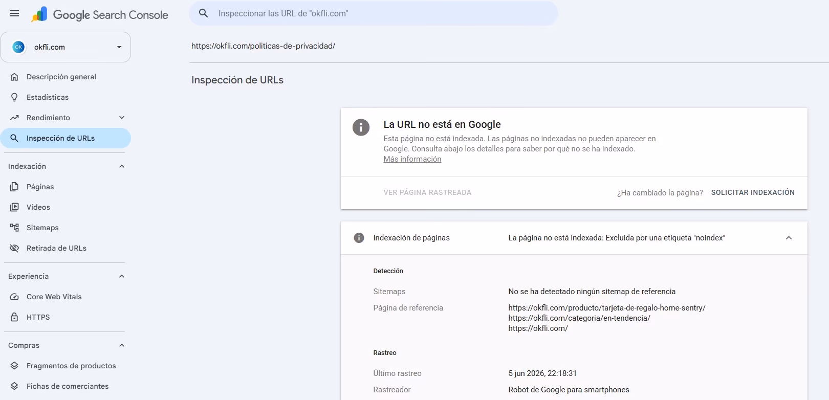Click the Core Web Vitals gauge icon
The image size is (829, 400).
pyautogui.click(x=14, y=297)
